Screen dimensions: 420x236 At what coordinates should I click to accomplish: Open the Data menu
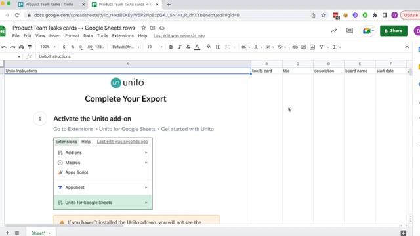coord(88,35)
